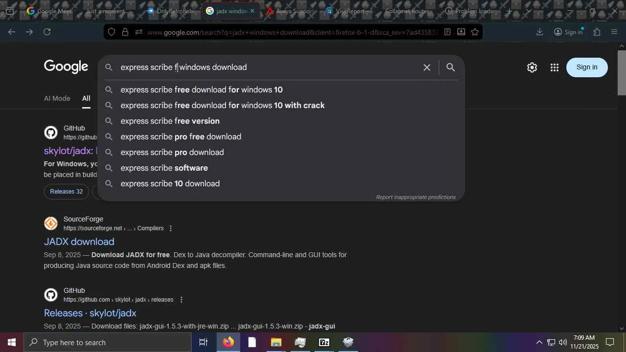
Task: Switch to the Avaya Support tab
Action: [x=291, y=11]
